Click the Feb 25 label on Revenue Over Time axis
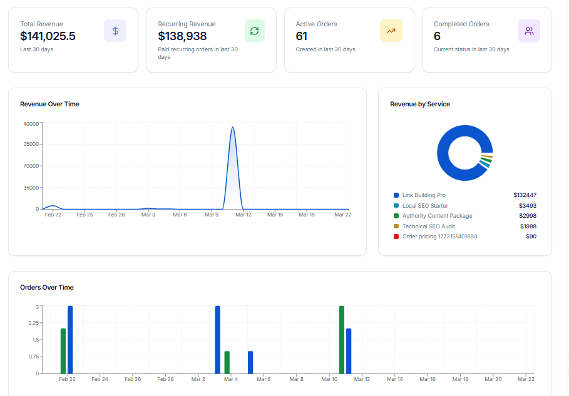This screenshot has height=396, width=569. [x=85, y=215]
